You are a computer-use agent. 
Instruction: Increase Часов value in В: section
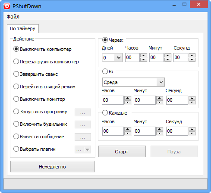[128, 98]
